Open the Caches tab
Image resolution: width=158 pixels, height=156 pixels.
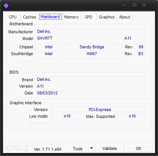[x=30, y=17]
